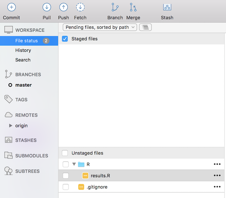Stage results.R using its checkbox
This screenshot has height=198, width=226.
click(66, 176)
